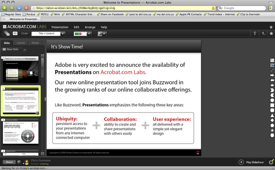Select the diamond shape tool

tap(272, 120)
